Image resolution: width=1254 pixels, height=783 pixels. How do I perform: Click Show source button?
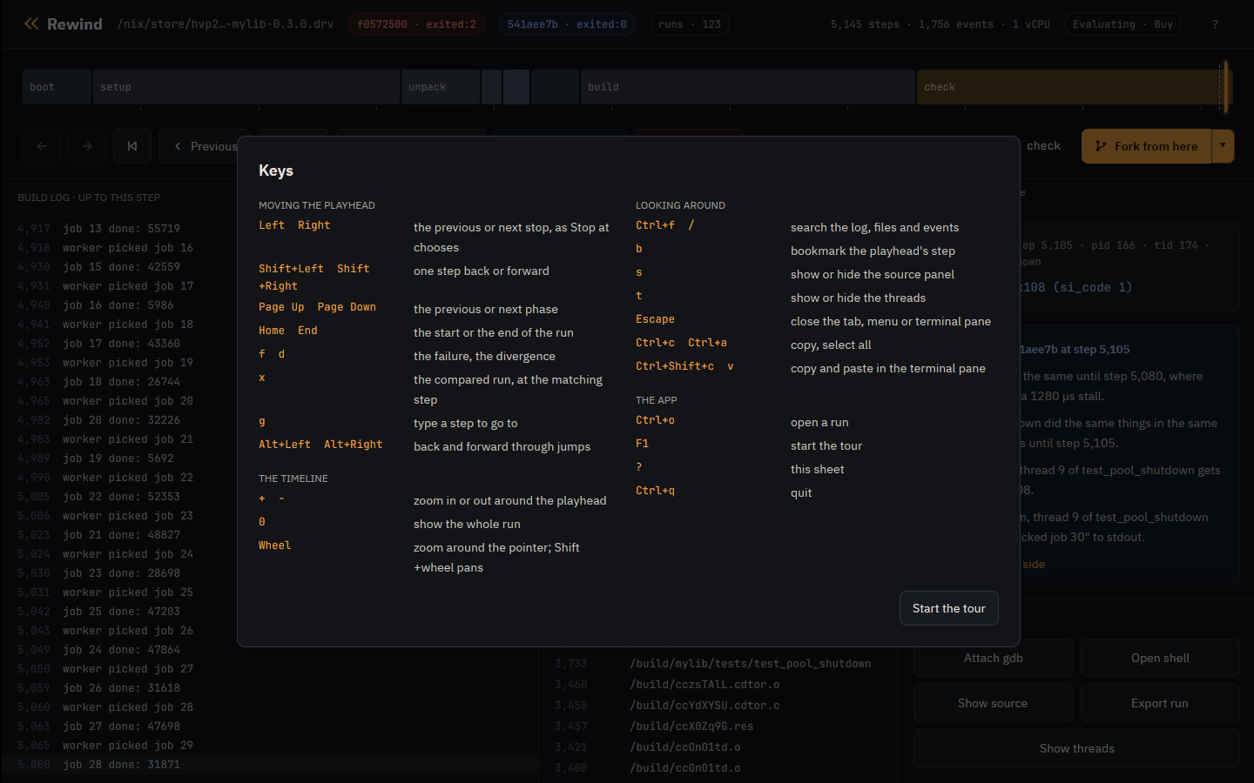click(994, 703)
